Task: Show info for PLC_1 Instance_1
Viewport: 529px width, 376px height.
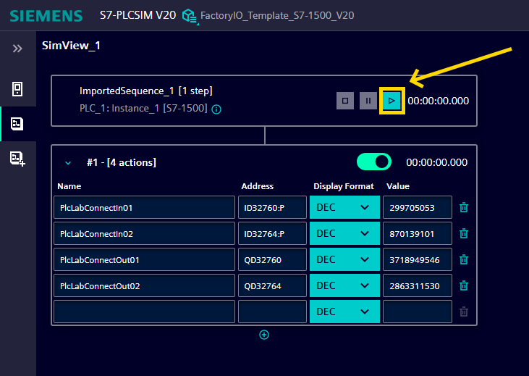Action: 216,109
